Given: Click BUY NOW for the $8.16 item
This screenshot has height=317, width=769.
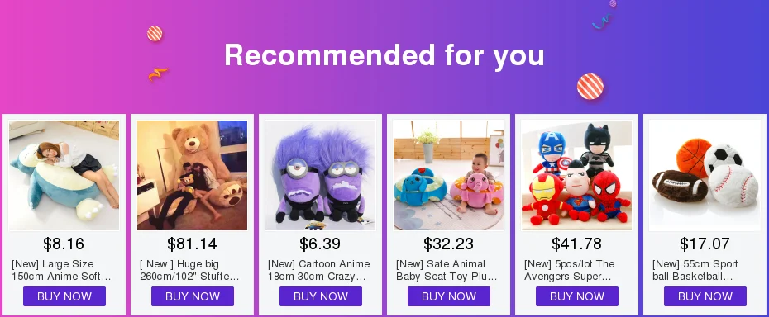Looking at the screenshot, I should pos(64,296).
